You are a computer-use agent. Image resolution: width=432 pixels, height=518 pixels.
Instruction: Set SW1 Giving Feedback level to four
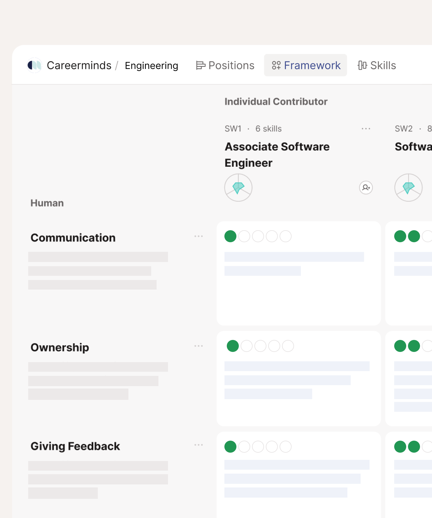(x=272, y=447)
